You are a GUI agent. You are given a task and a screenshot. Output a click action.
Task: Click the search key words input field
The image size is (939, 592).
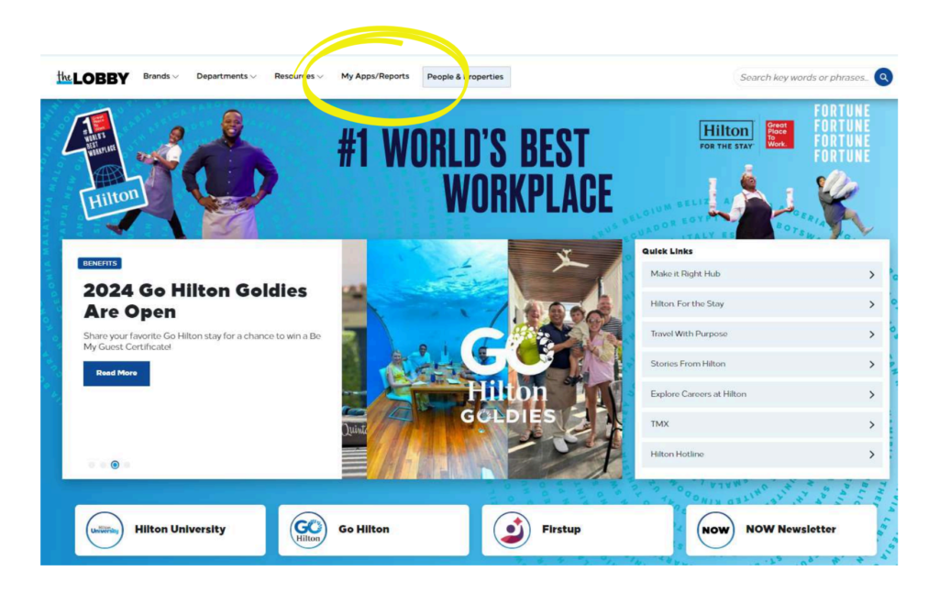point(803,77)
